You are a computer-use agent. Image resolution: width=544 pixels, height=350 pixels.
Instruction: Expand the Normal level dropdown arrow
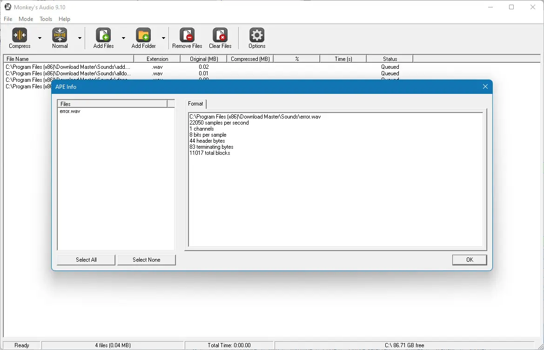[80, 38]
